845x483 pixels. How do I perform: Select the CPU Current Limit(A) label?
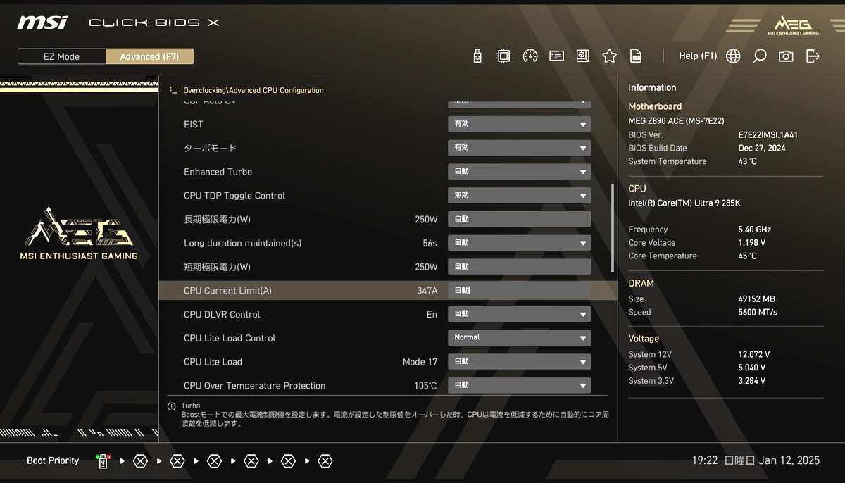coord(227,291)
